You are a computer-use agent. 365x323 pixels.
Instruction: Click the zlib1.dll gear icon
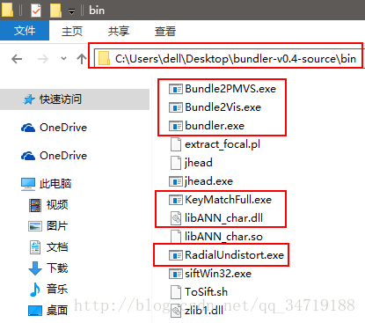176,311
